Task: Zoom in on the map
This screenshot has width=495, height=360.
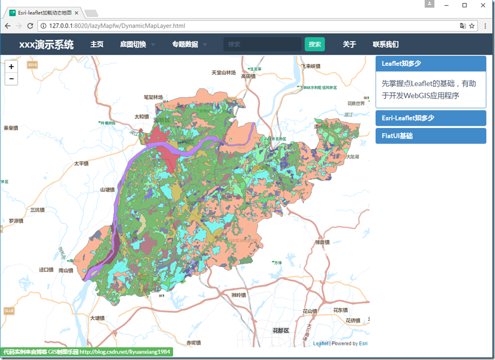Action: pos(11,66)
